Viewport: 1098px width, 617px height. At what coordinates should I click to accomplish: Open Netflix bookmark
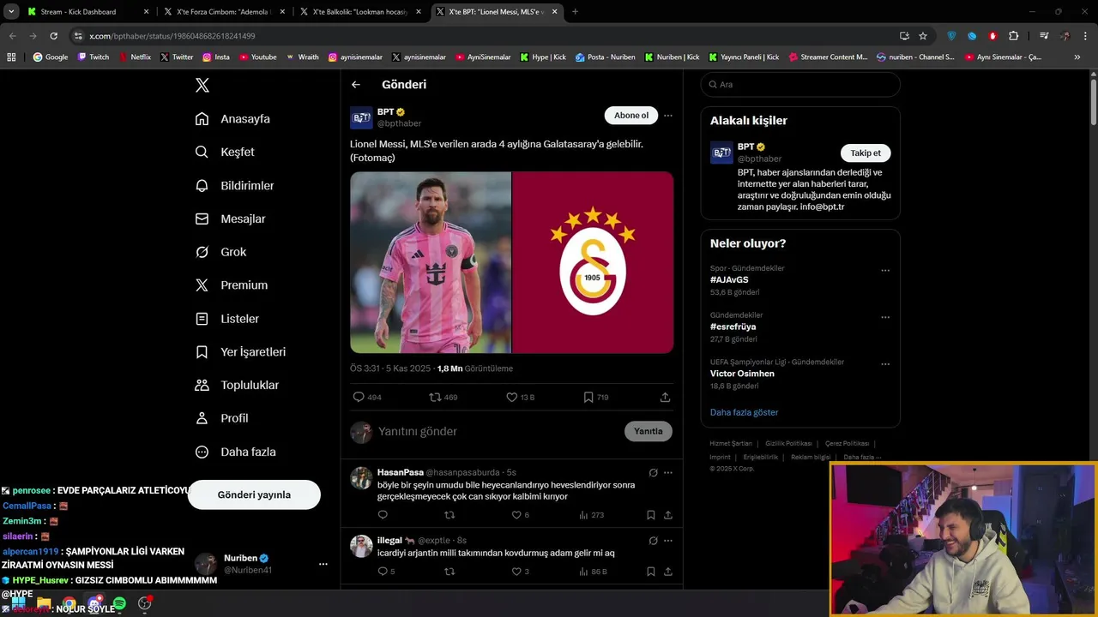(x=133, y=57)
